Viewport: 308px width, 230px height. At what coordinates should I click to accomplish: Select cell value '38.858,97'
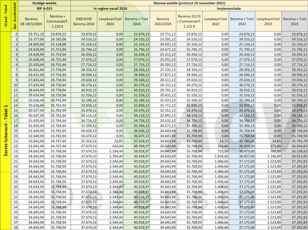coord(141,151)
